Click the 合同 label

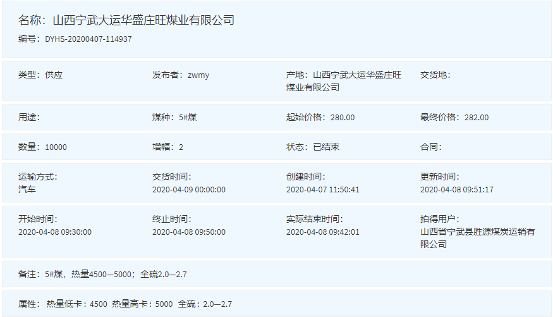point(431,147)
